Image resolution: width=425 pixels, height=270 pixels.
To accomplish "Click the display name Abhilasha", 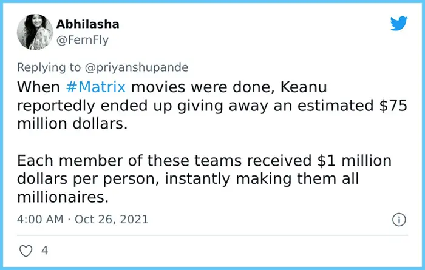I will pos(87,24).
